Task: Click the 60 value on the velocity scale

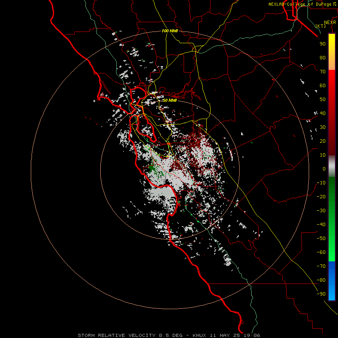Action: pyautogui.click(x=323, y=86)
